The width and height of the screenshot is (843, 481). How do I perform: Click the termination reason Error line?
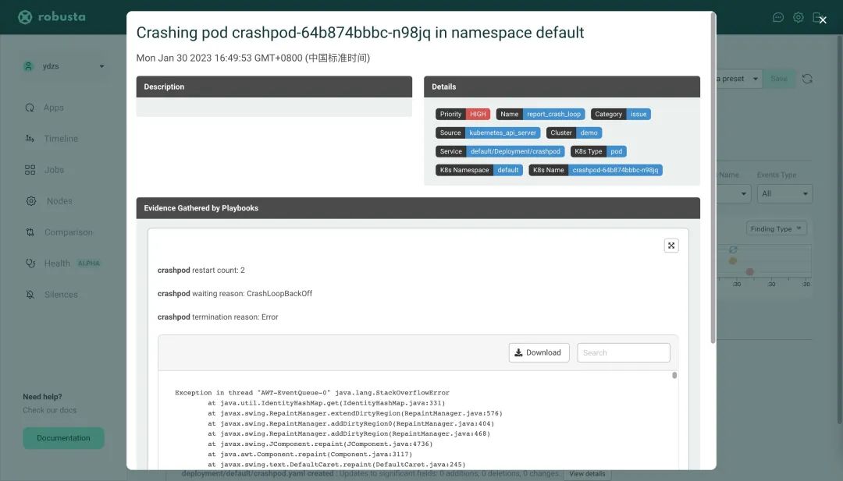coord(218,317)
